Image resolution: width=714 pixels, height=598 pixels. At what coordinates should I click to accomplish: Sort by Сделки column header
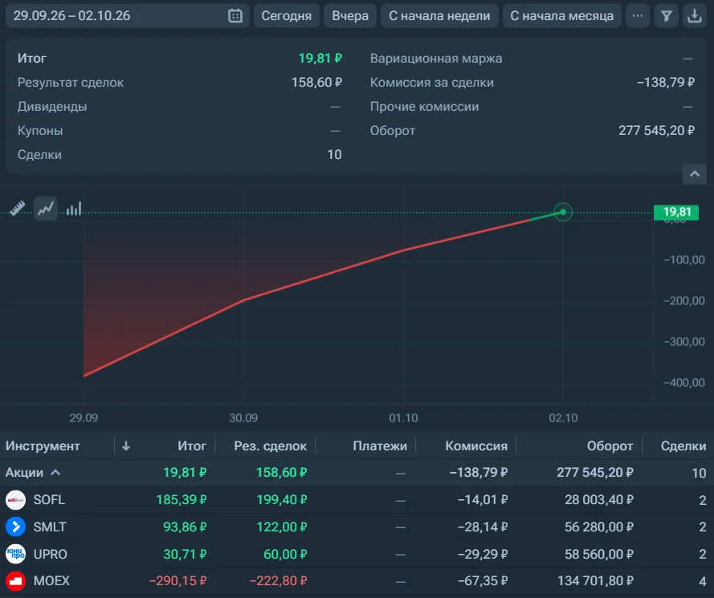[x=683, y=446]
